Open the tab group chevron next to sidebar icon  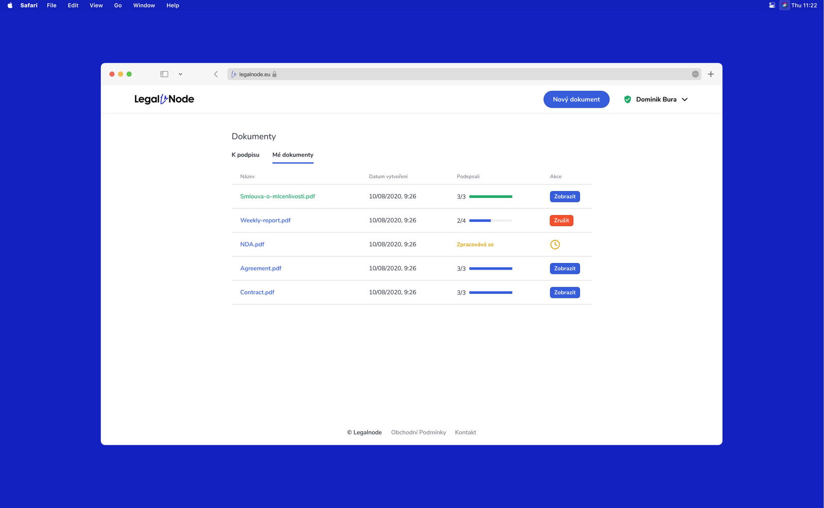click(180, 74)
